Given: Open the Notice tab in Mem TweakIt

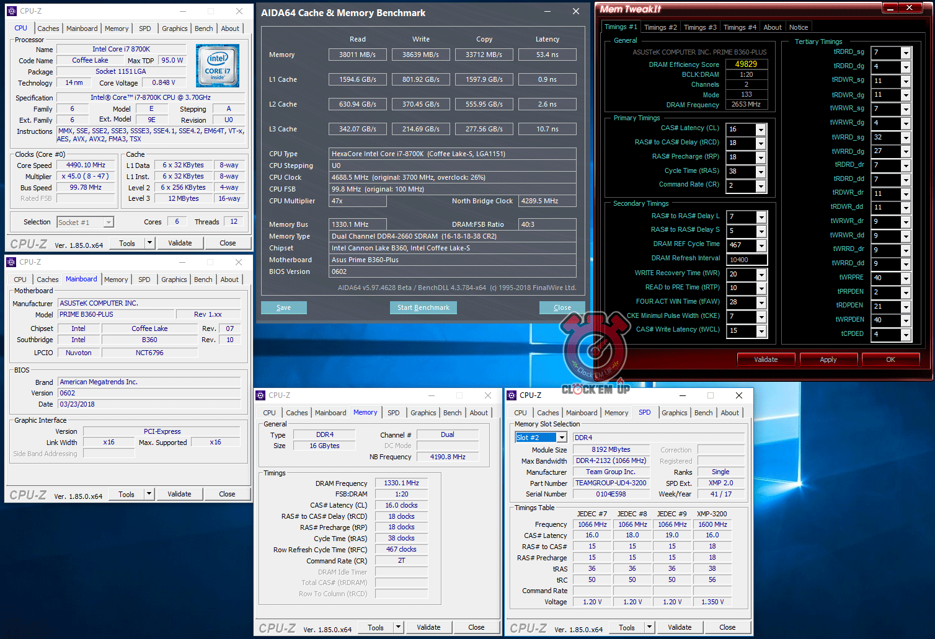Looking at the screenshot, I should coord(798,27).
